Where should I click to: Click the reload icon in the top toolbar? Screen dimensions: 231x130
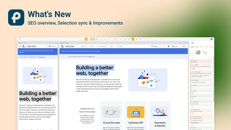(105, 39)
